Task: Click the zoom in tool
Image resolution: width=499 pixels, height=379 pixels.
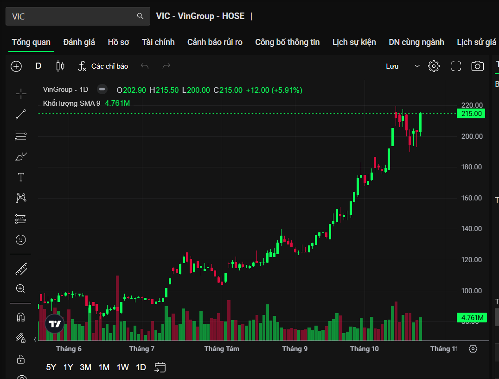Action: point(21,289)
